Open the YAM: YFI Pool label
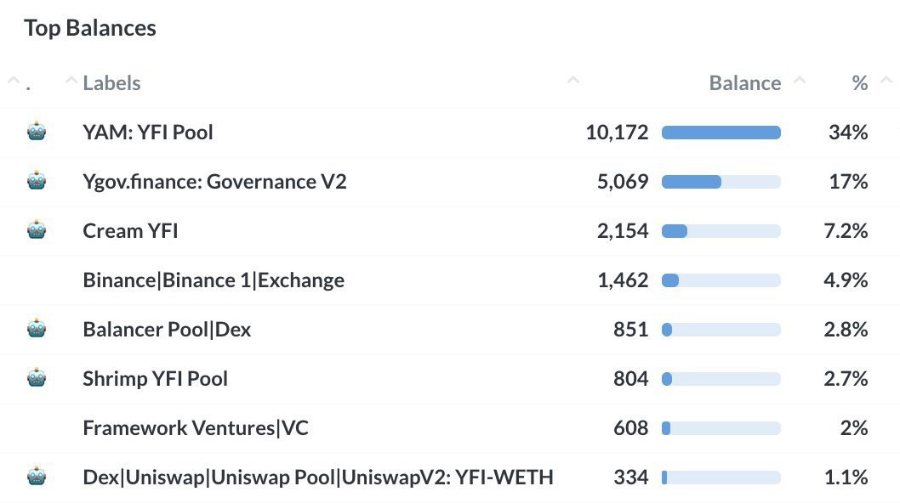Screen dimensions: 900x503 [x=148, y=133]
